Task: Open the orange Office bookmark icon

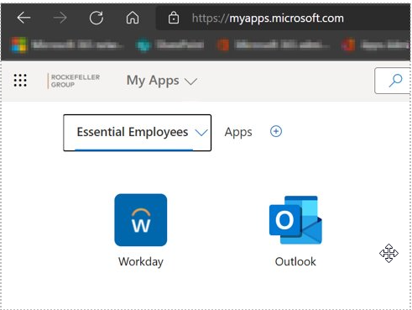Action: pyautogui.click(x=223, y=45)
